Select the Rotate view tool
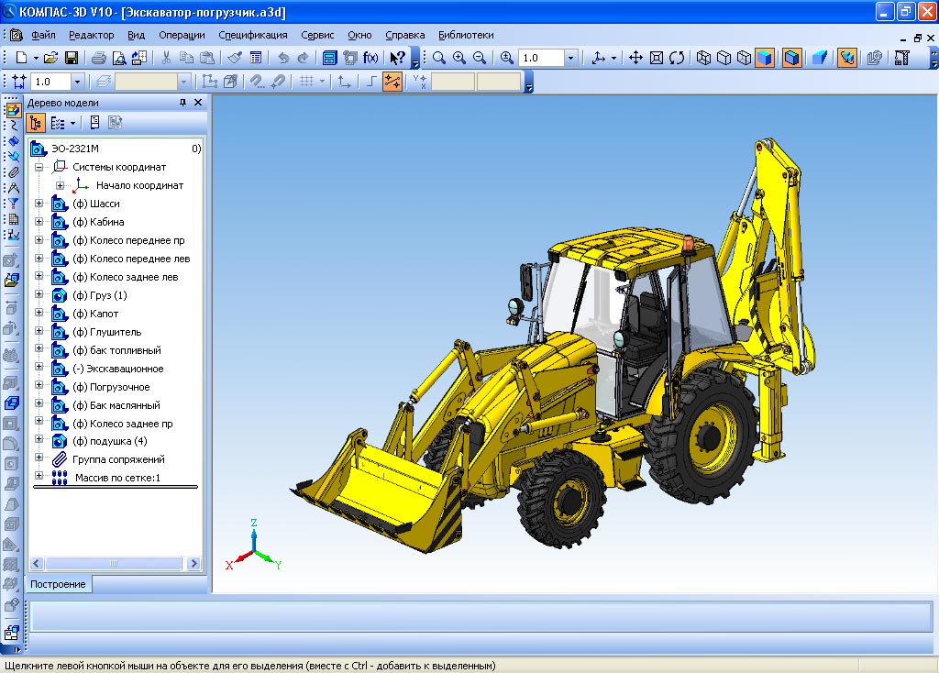This screenshot has height=673, width=939. pos(677,58)
